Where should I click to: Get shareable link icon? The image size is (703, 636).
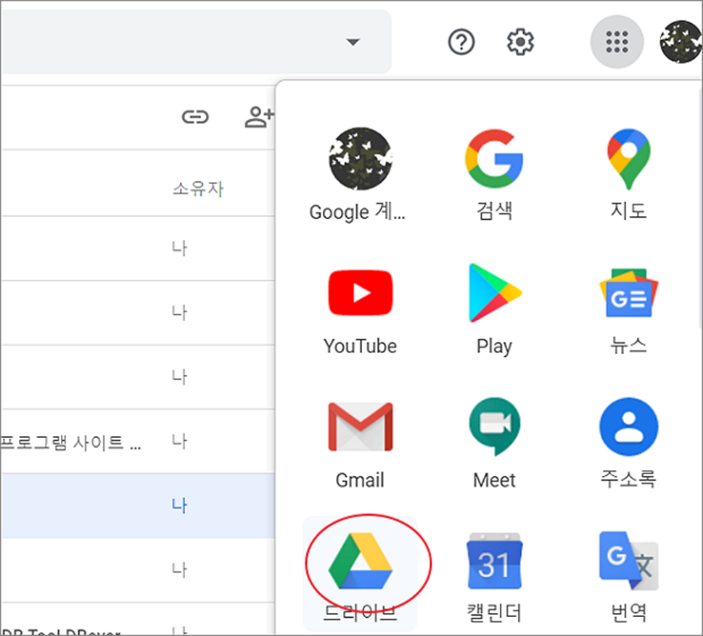coord(195,117)
